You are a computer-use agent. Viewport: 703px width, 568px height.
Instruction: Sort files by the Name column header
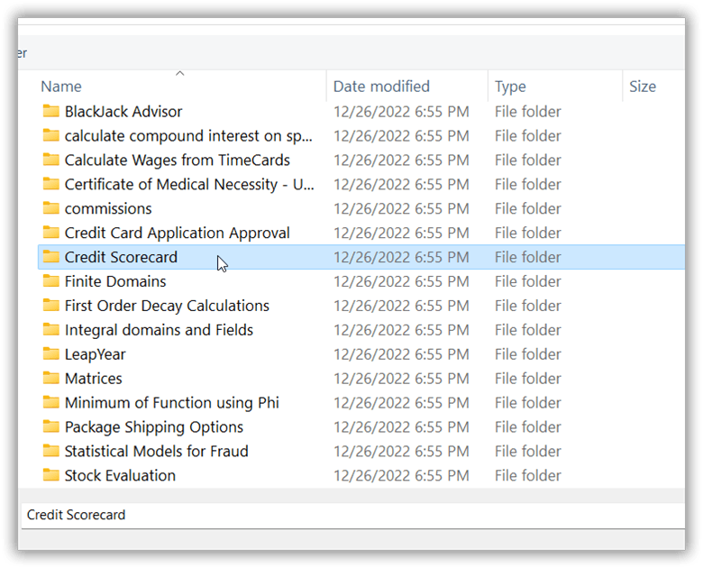click(61, 87)
